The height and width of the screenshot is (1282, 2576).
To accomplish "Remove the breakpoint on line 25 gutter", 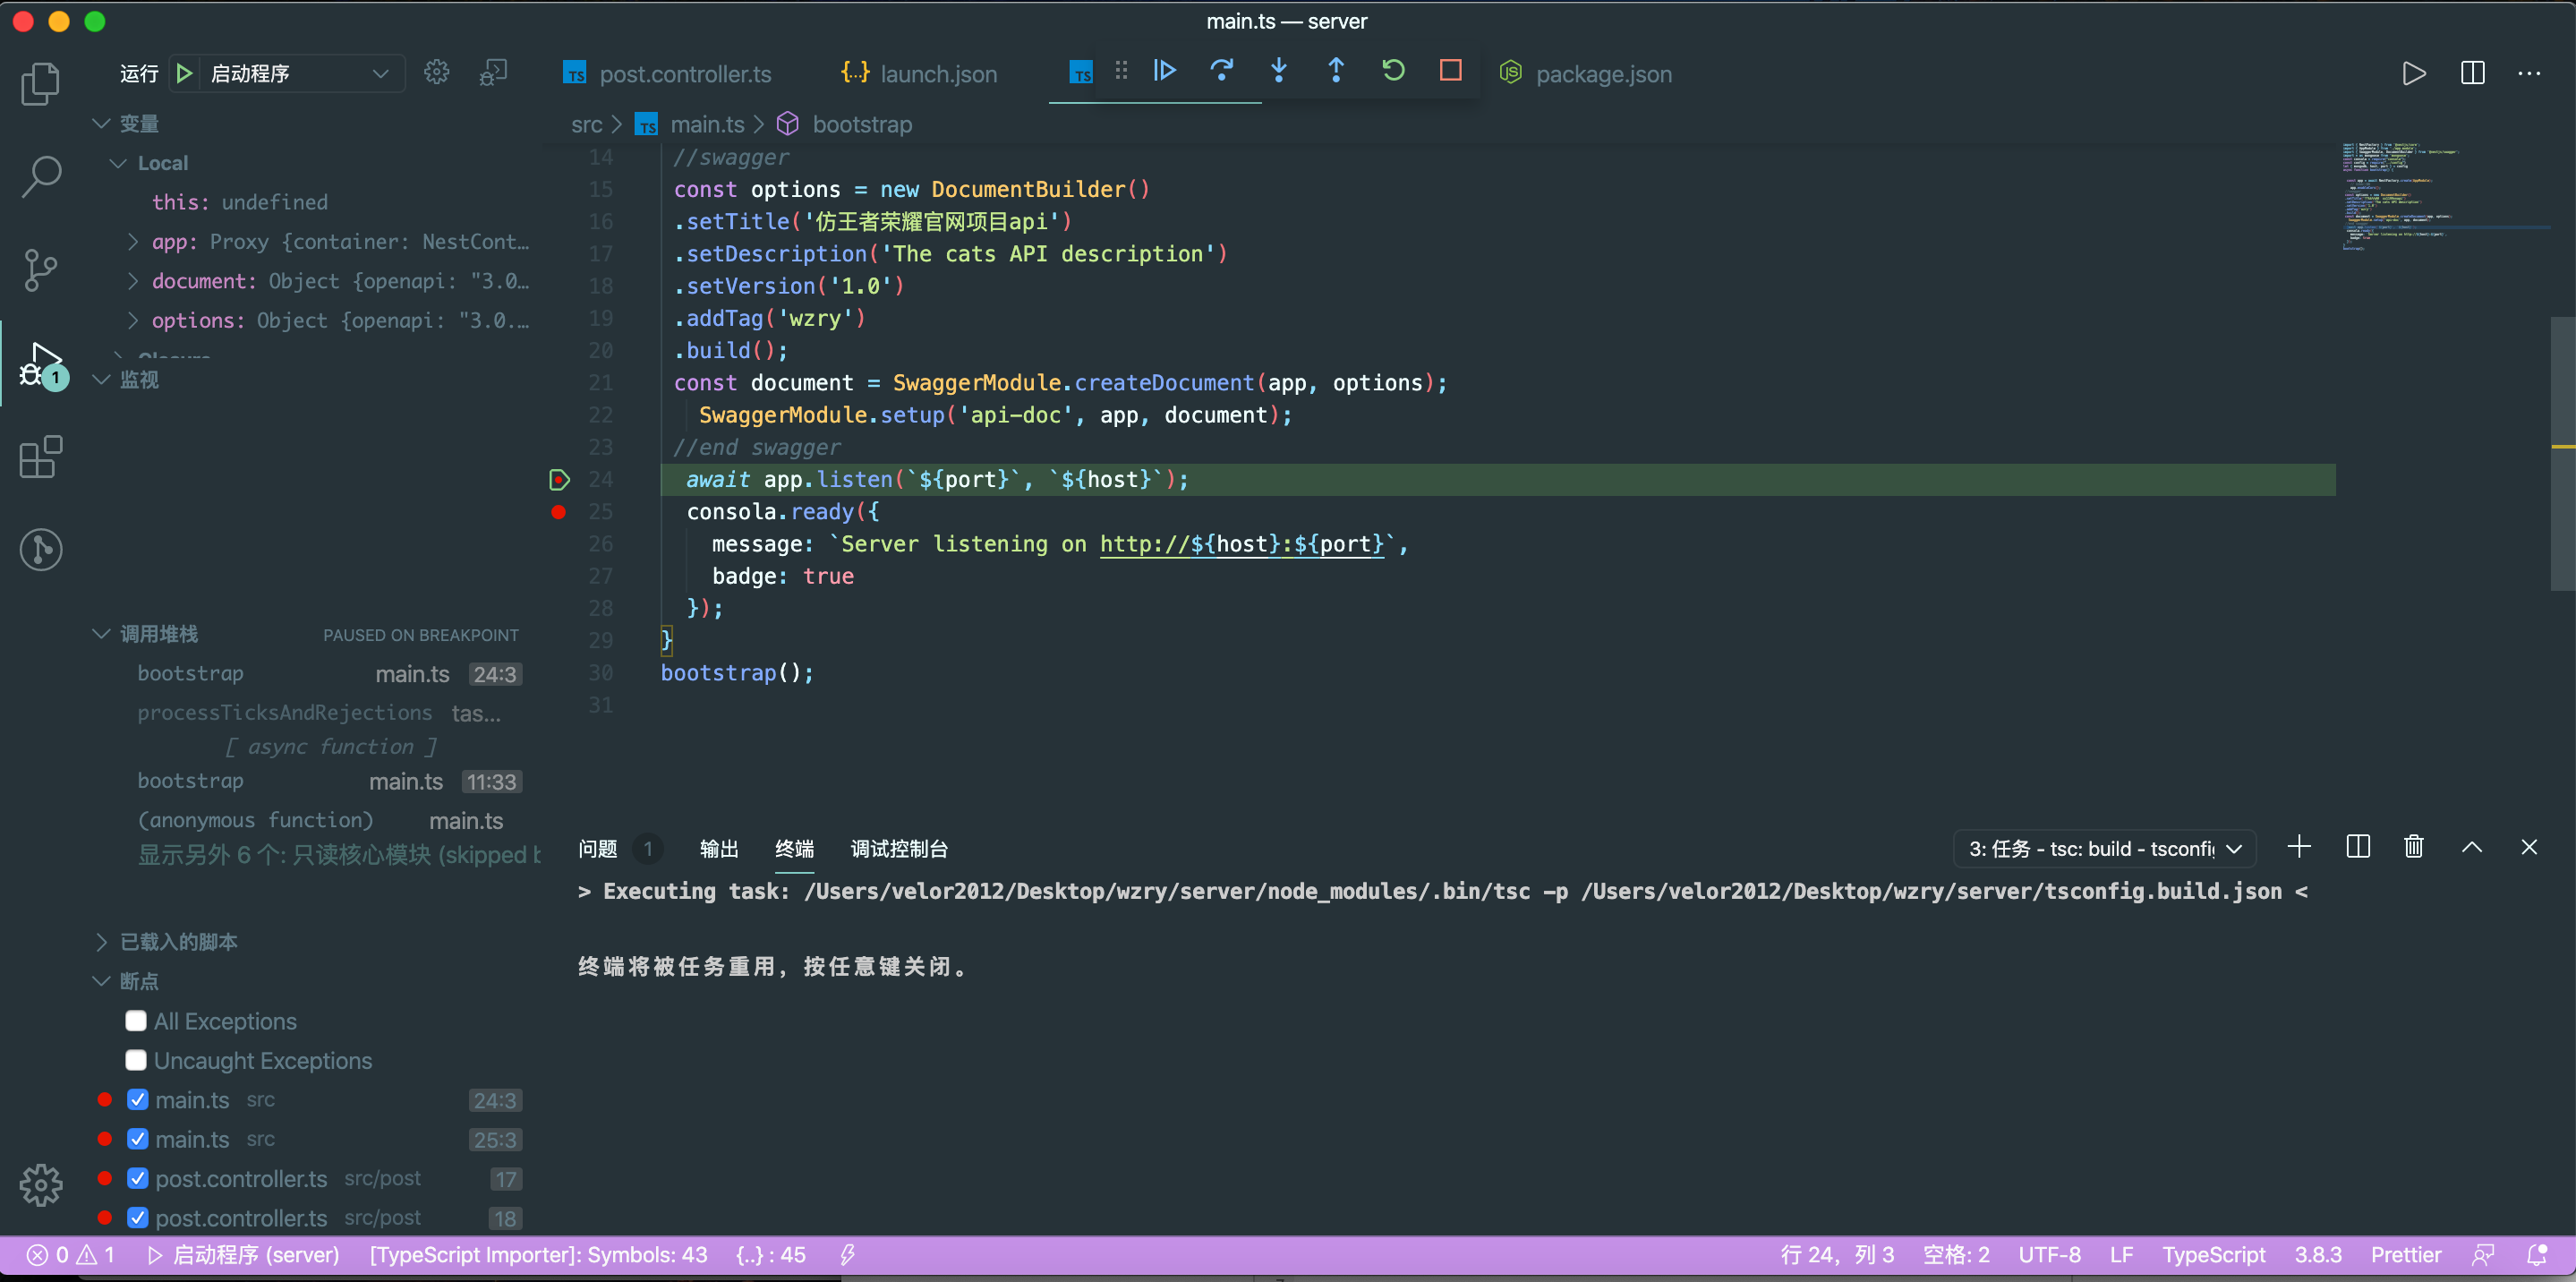I will (558, 512).
